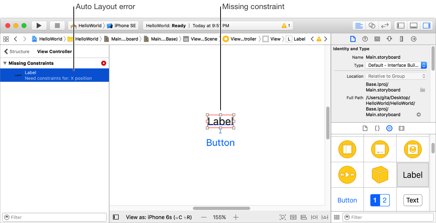Open the warning indicator in activity bar
436x223 pixels.
pyautogui.click(x=286, y=26)
